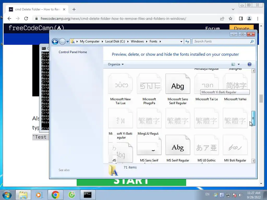Select the cmd Delete Folder Chrome tab
This screenshot has height=200, width=267.
(x=37, y=9)
